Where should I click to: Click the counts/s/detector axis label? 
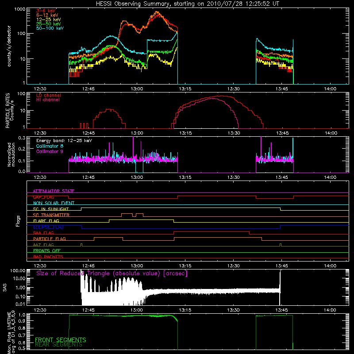point(9,46)
